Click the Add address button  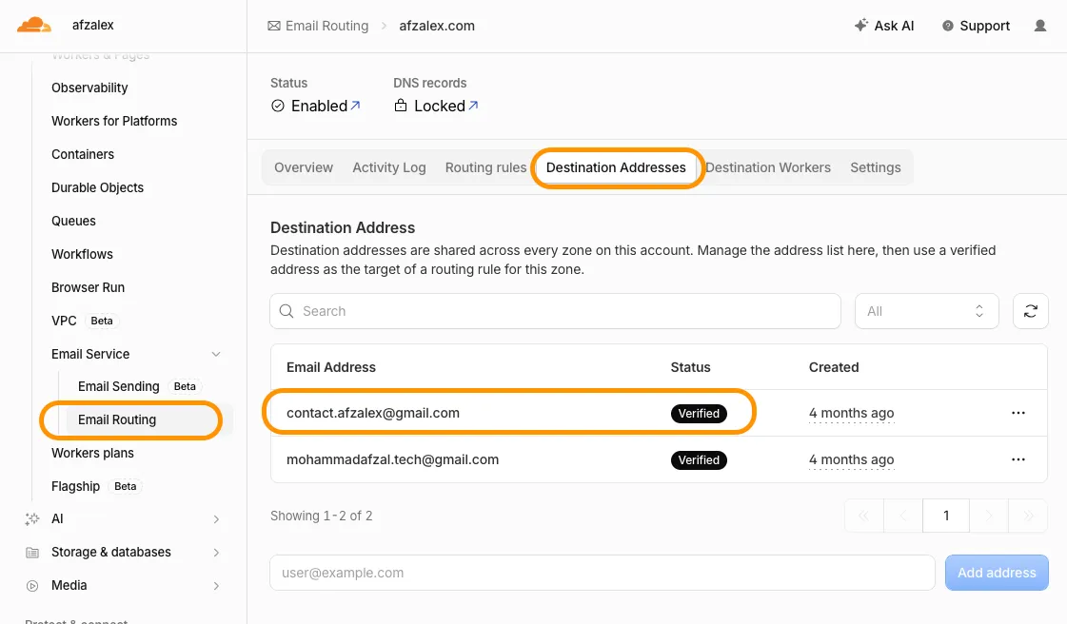tap(997, 573)
